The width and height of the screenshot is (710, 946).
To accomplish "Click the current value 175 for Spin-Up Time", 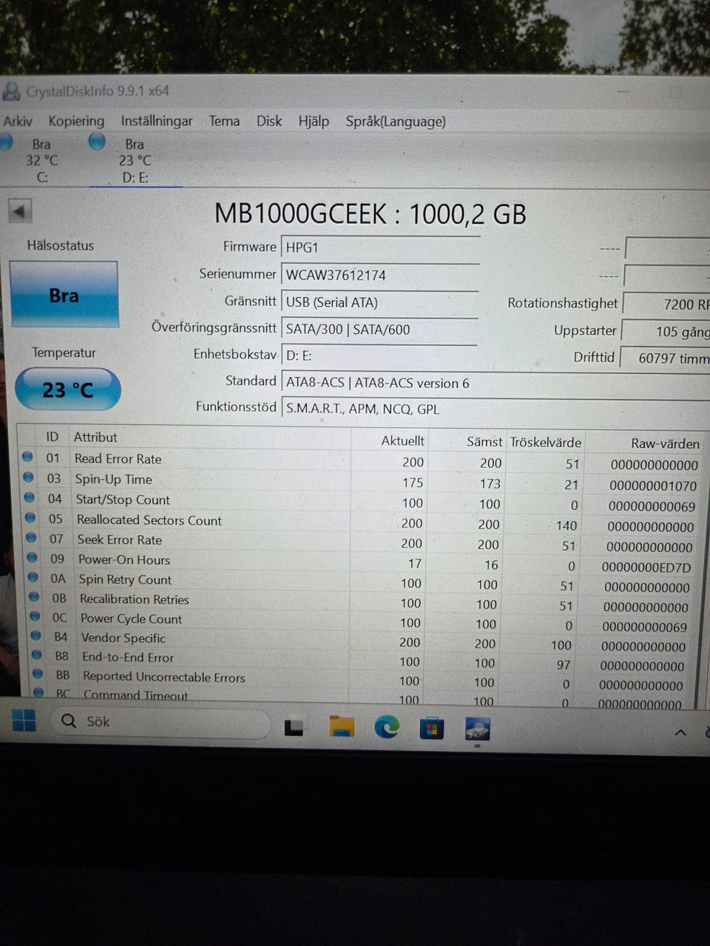I will [x=413, y=483].
